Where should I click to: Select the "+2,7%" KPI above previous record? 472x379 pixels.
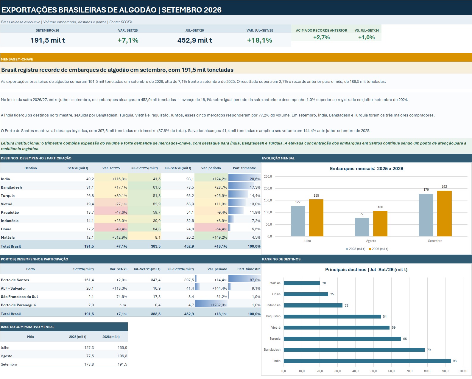(x=321, y=37)
